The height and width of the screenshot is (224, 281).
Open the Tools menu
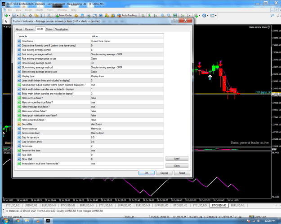pyautogui.click(x=50, y=10)
